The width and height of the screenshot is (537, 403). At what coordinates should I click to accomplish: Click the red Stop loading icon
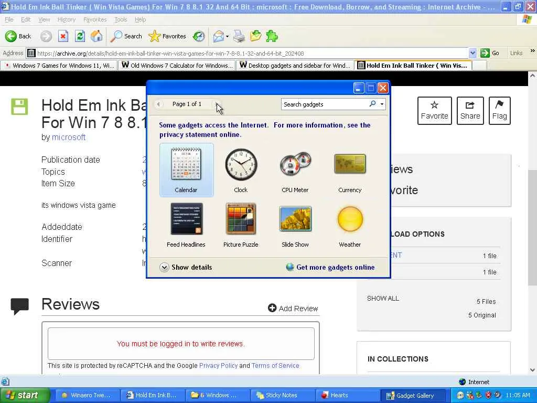coord(63,36)
